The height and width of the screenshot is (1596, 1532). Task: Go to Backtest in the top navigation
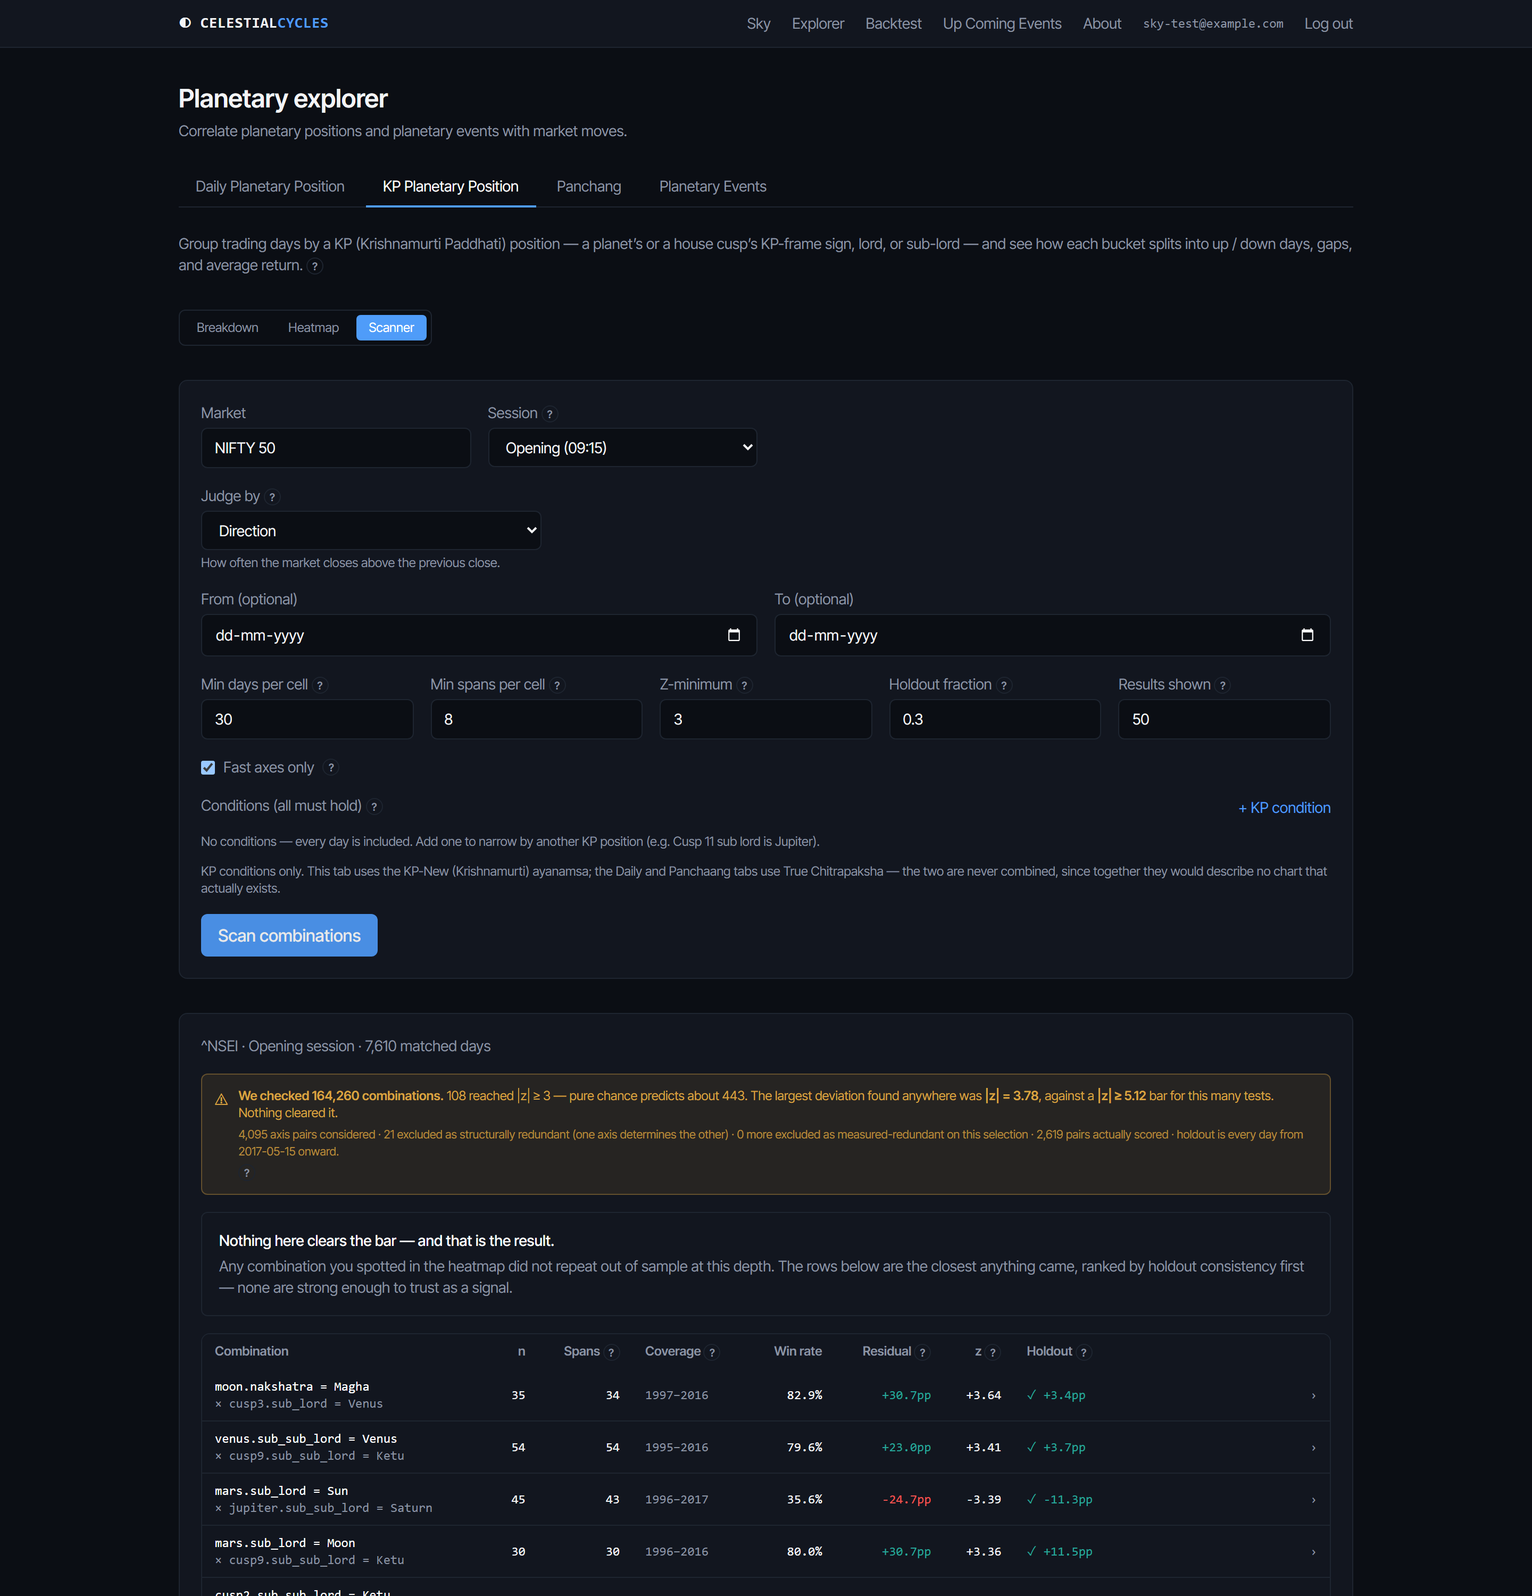[x=893, y=23]
